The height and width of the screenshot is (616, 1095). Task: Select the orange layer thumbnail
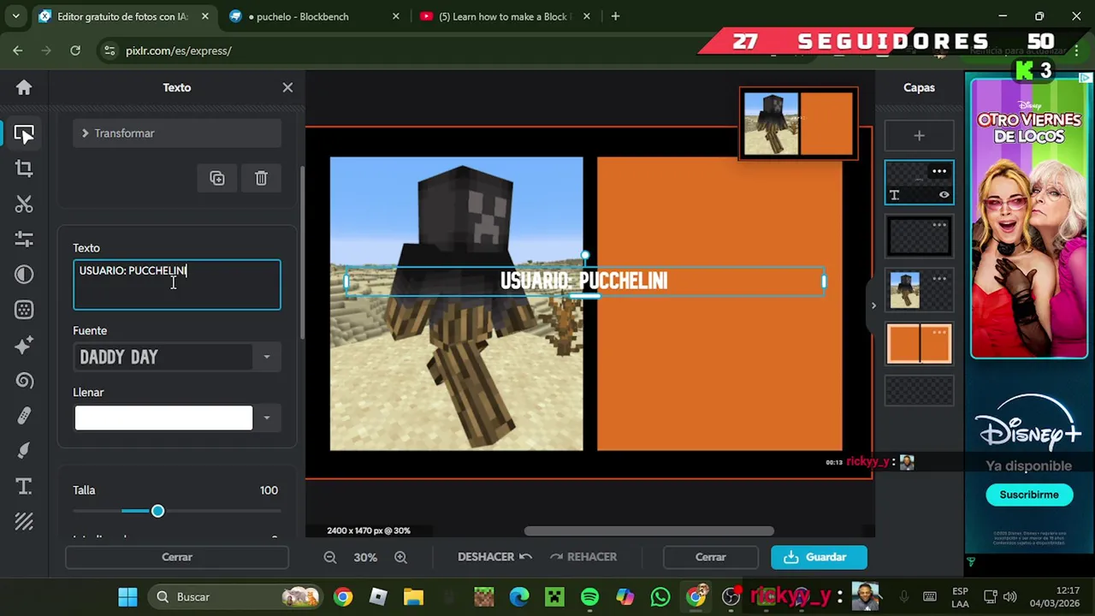[x=919, y=344]
